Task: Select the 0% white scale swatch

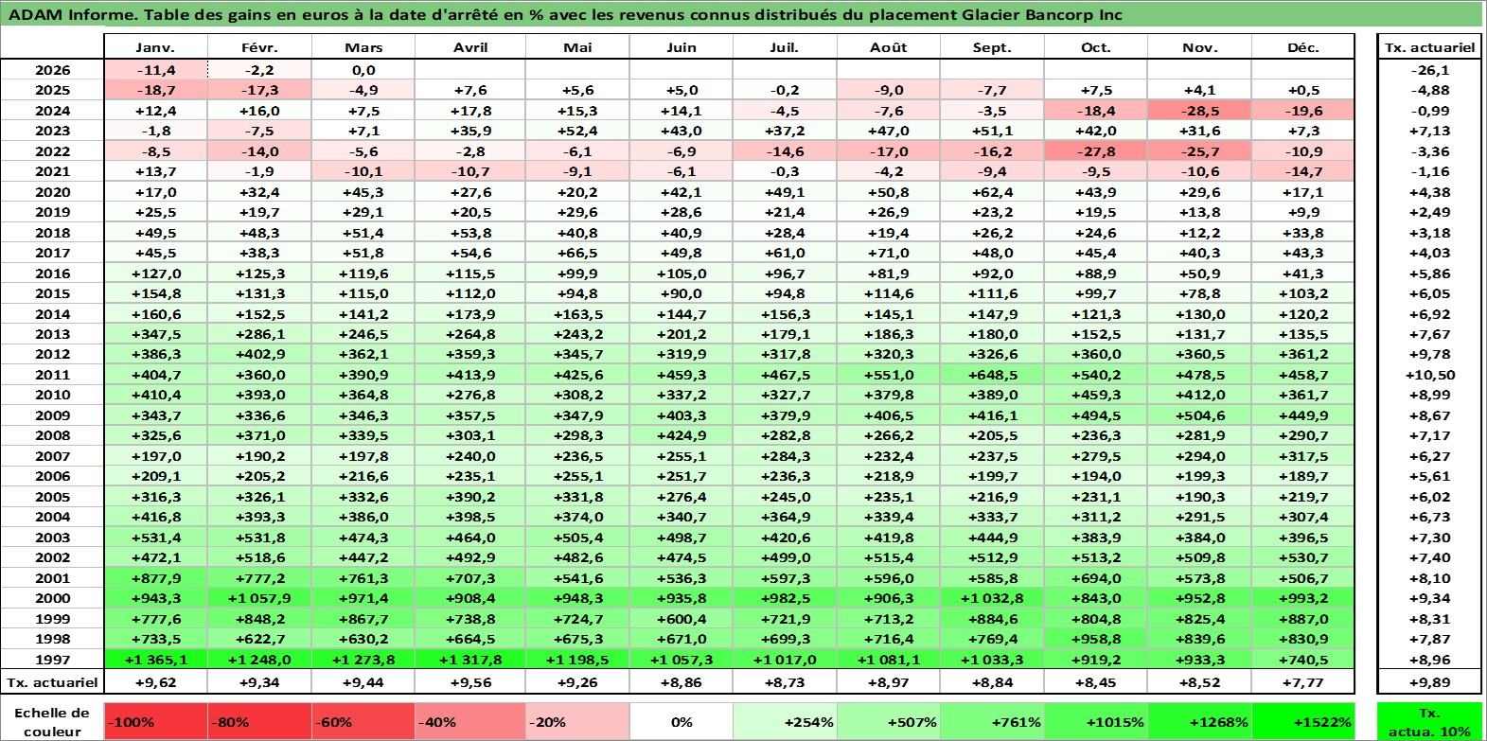Action: [x=682, y=721]
